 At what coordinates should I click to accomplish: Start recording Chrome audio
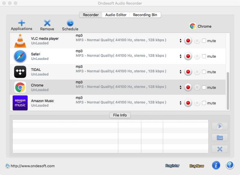pyautogui.click(x=188, y=87)
